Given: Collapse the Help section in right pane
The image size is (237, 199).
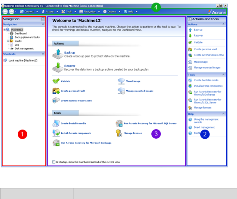Looking at the screenshot, I should click(223, 114).
